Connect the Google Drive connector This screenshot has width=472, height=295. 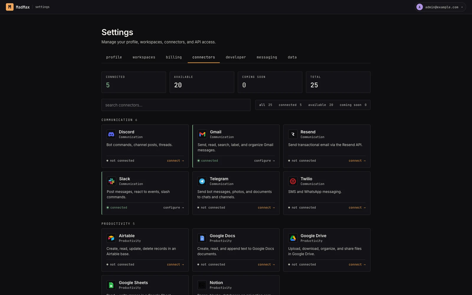pyautogui.click(x=357, y=265)
